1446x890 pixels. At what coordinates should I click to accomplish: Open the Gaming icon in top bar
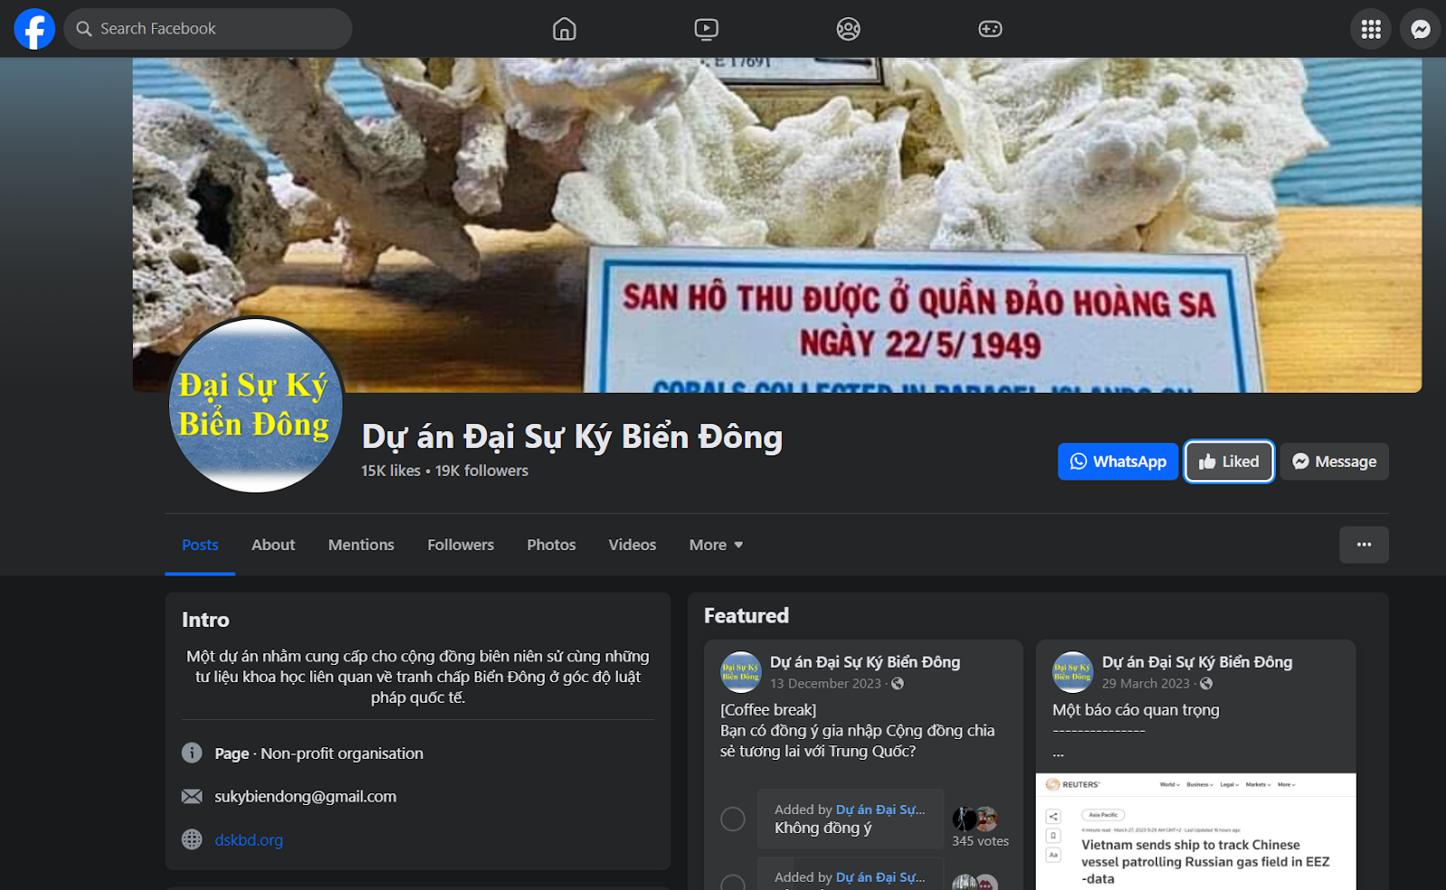[x=990, y=29]
